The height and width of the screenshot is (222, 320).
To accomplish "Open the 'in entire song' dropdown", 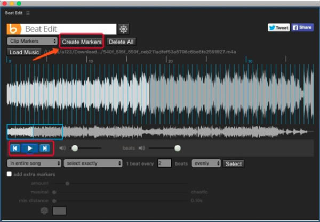I will point(34,163).
